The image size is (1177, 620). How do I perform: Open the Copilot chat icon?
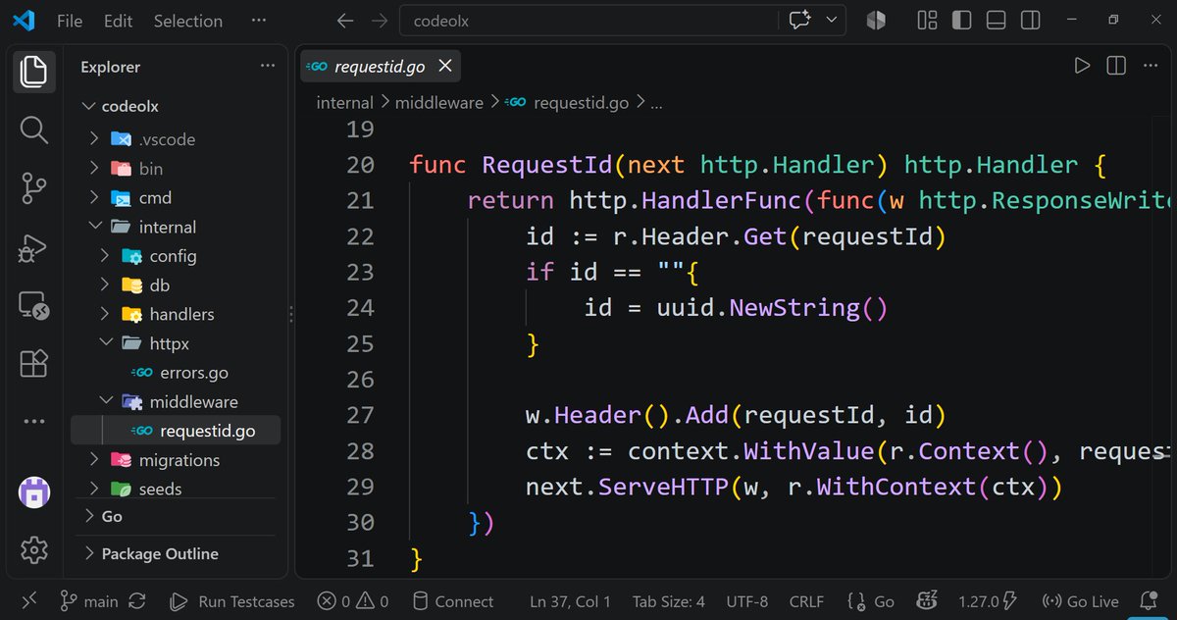[x=799, y=21]
